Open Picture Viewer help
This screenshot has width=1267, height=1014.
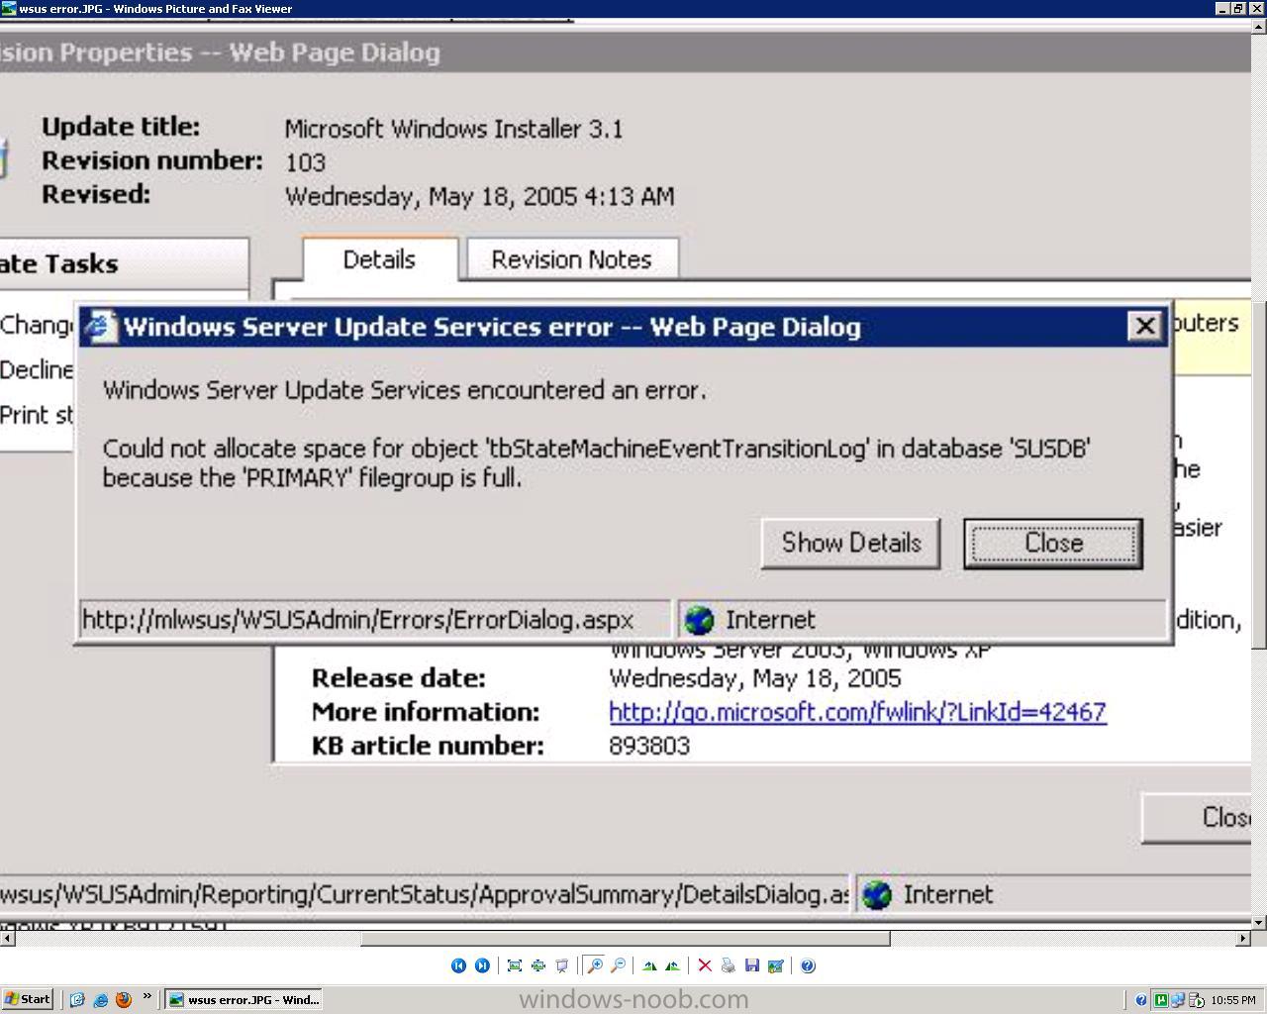808,965
